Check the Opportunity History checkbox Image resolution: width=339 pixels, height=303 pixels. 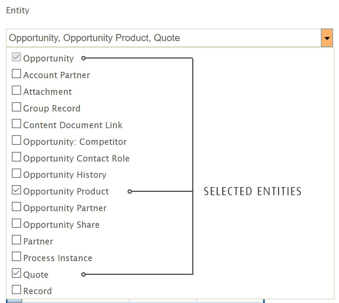(16, 174)
